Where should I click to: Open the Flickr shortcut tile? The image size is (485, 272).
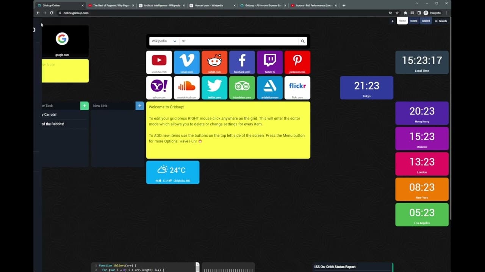[297, 88]
